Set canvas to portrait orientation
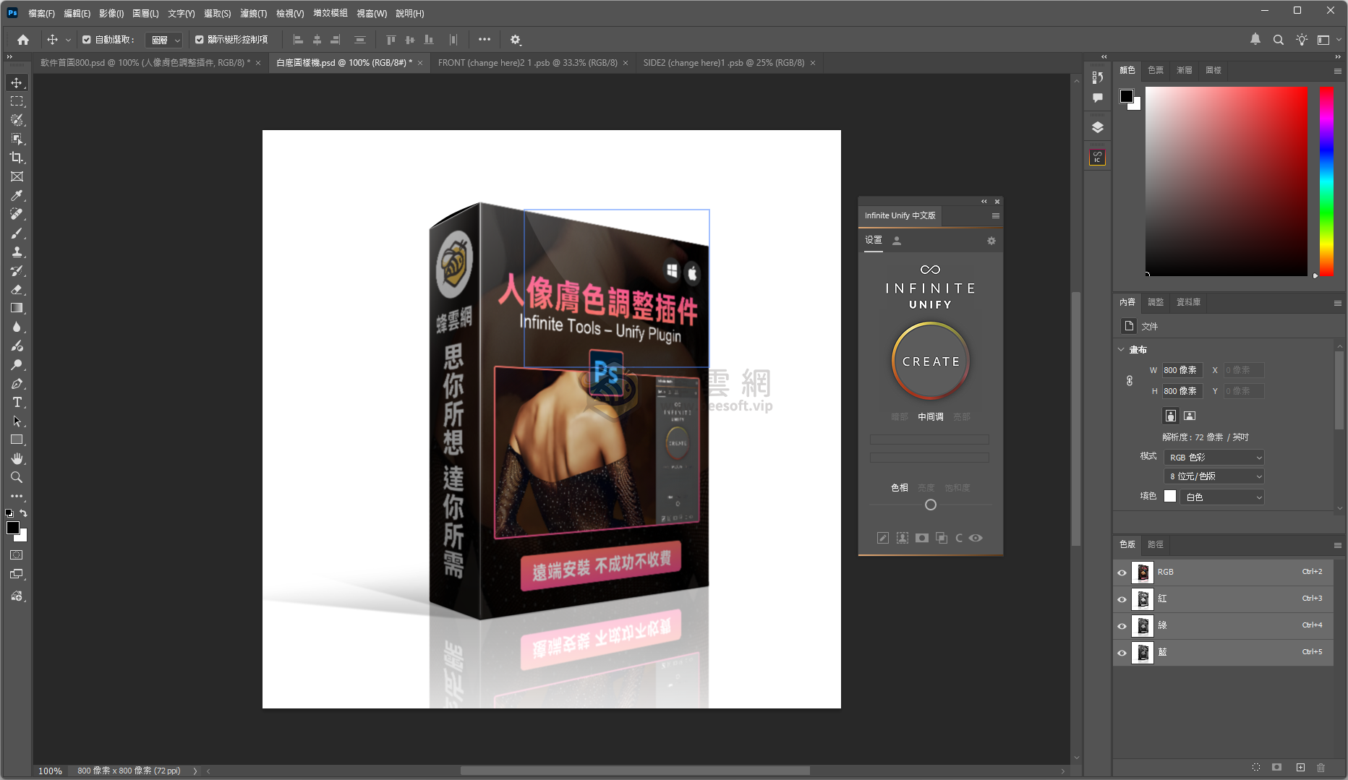 point(1170,416)
